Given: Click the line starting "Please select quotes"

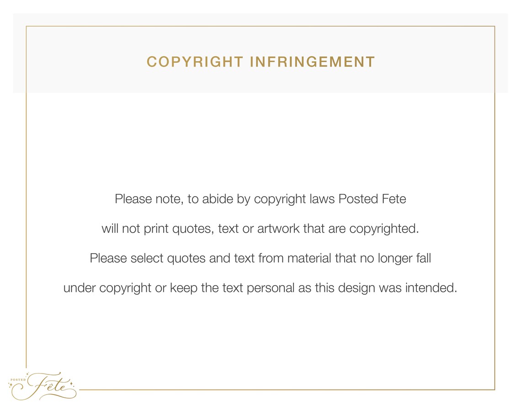Looking at the screenshot, I should tap(260, 259).
